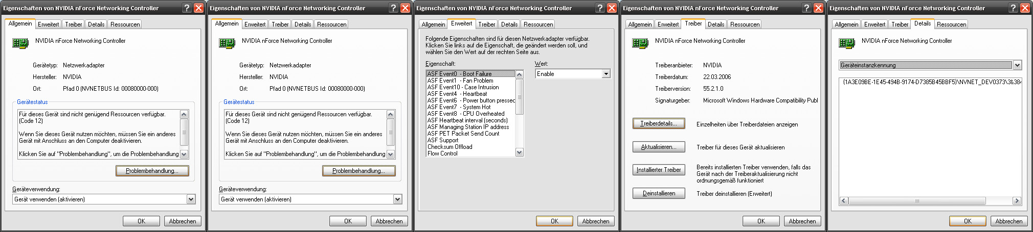Select the NVNET_DEV0373 instance ID value
Screen dimensions: 1033x232
(932, 82)
